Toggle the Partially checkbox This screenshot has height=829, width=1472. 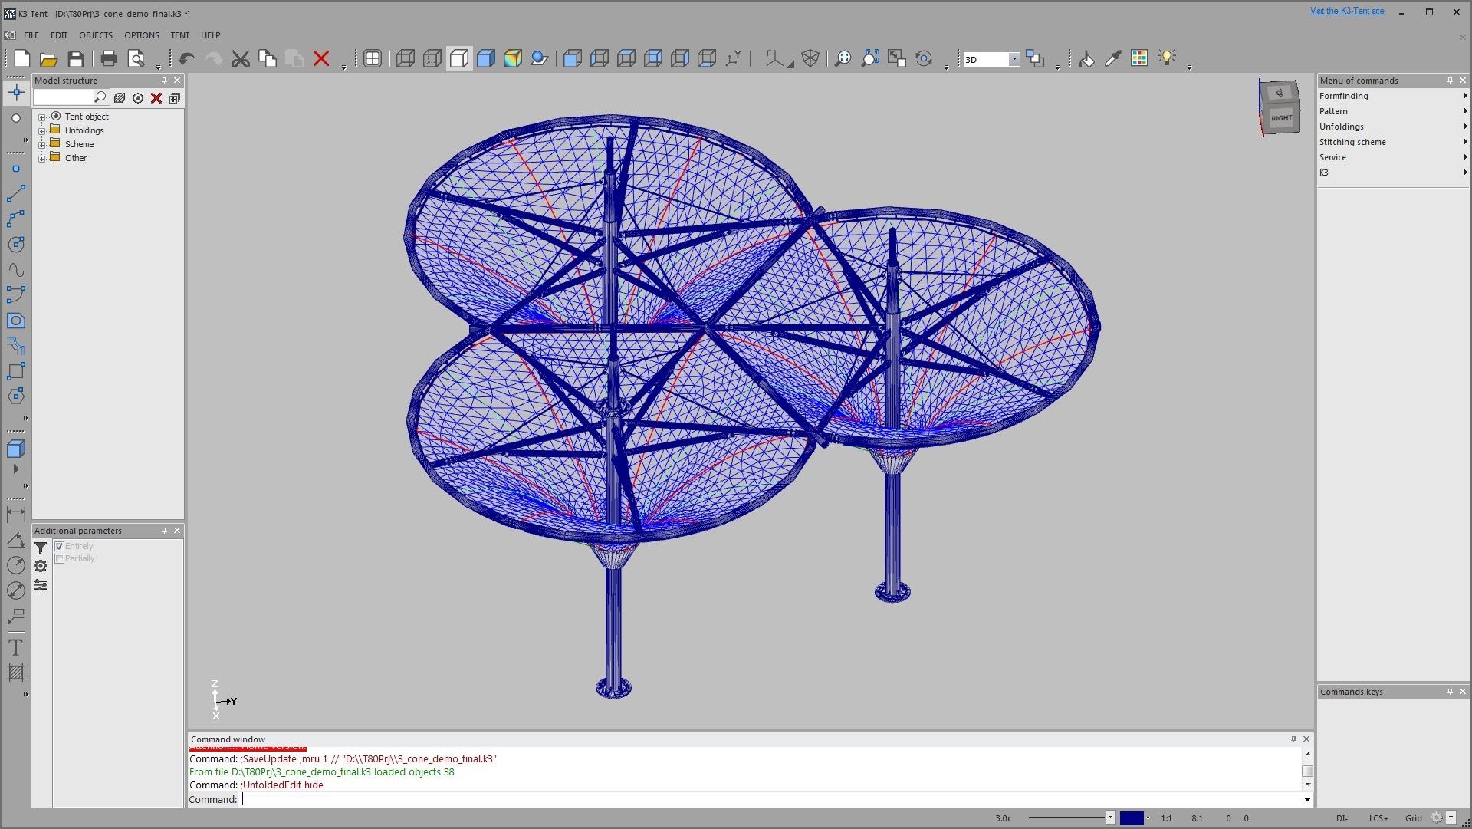(x=60, y=558)
